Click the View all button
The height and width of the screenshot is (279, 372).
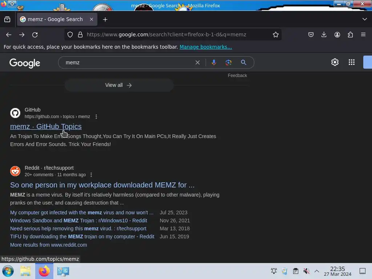(x=119, y=85)
